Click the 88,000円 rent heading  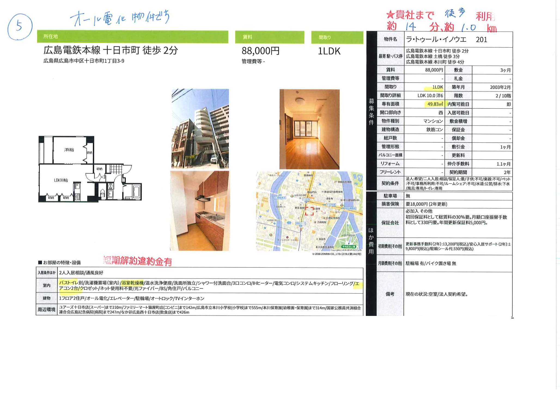260,51
